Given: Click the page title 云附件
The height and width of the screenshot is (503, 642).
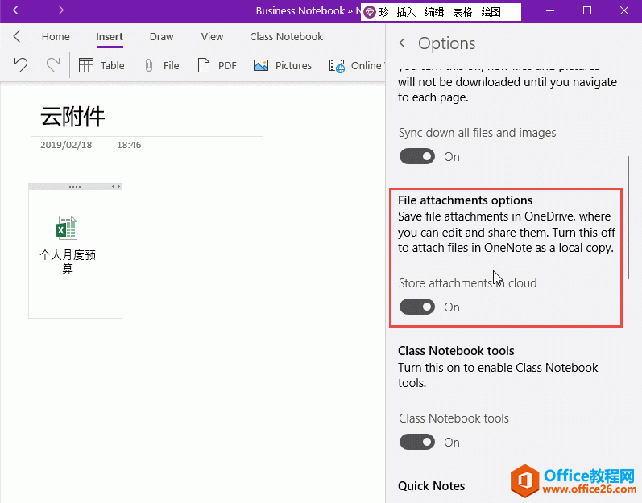Looking at the screenshot, I should [72, 117].
